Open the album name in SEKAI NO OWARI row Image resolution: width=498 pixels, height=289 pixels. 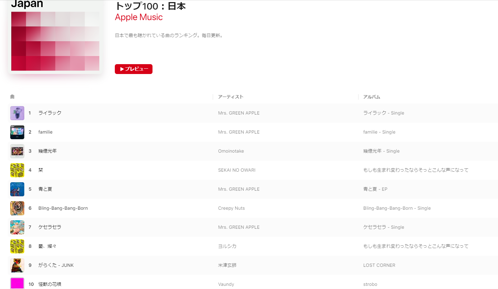(416, 170)
